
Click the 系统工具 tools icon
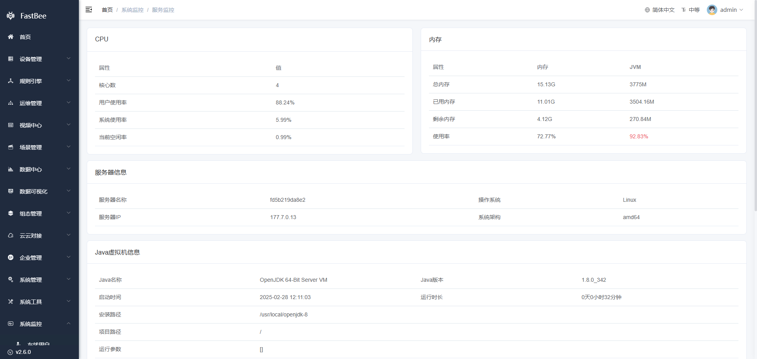[11, 301]
